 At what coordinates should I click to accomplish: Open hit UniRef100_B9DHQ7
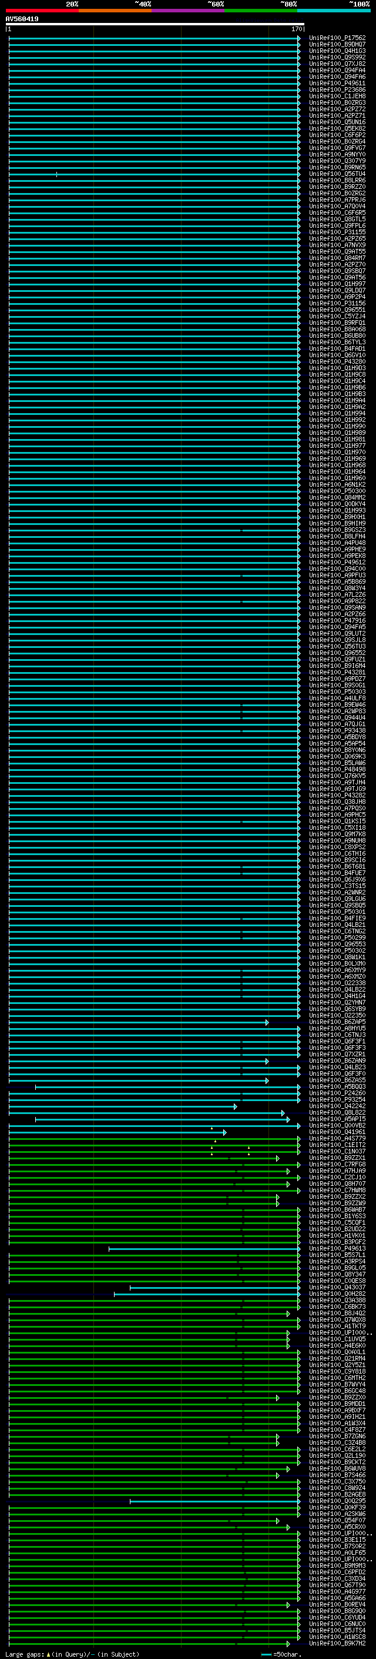337,45
